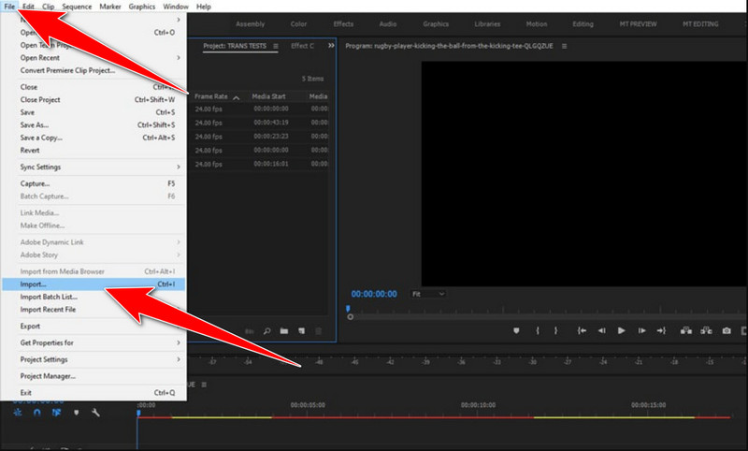
Task: Choose Export in the File menu
Action: pyautogui.click(x=93, y=326)
